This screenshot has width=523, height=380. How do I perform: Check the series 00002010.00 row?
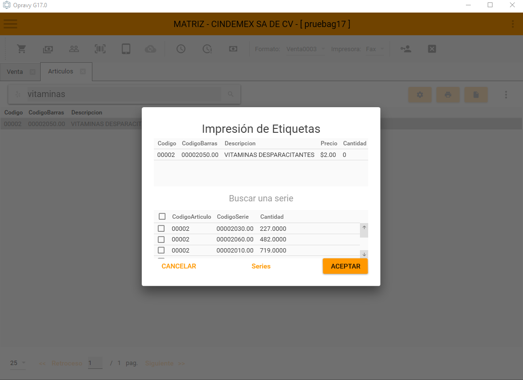click(x=161, y=250)
